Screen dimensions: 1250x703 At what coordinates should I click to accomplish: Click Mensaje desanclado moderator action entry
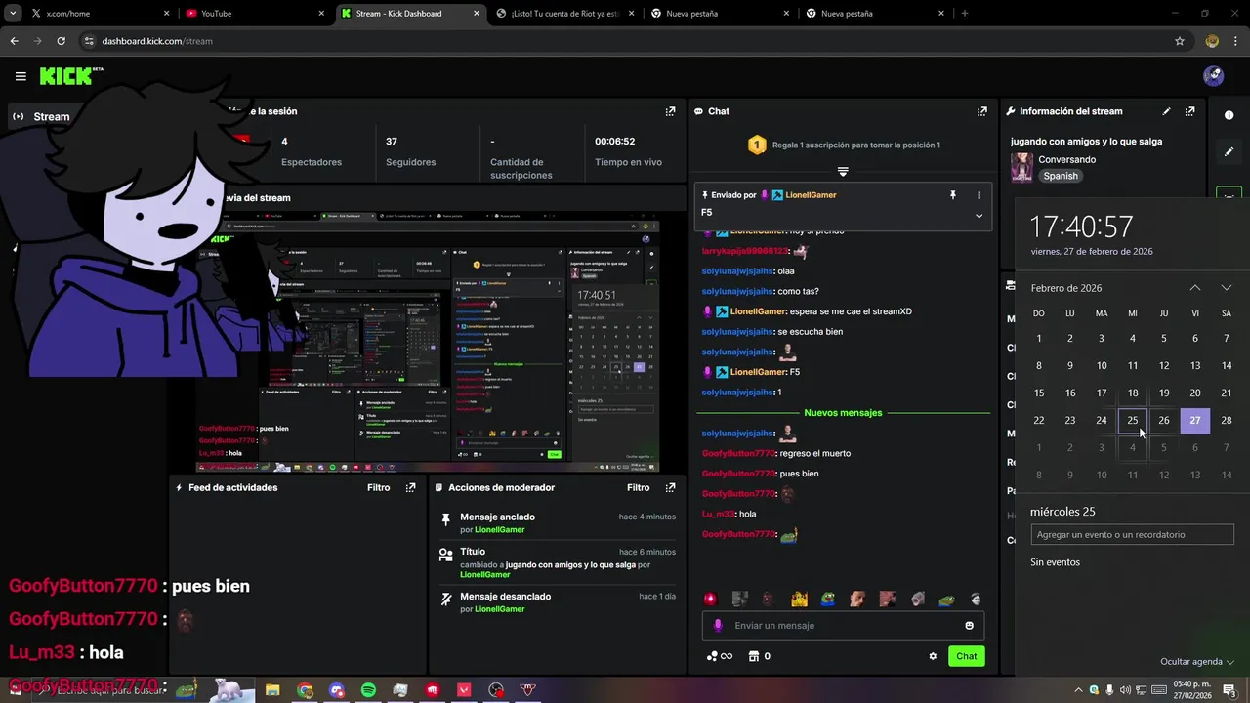click(x=558, y=601)
